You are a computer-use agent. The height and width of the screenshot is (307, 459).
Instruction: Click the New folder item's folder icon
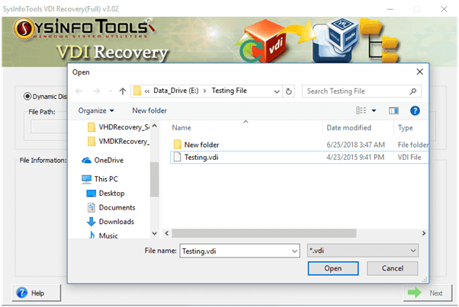pos(177,145)
